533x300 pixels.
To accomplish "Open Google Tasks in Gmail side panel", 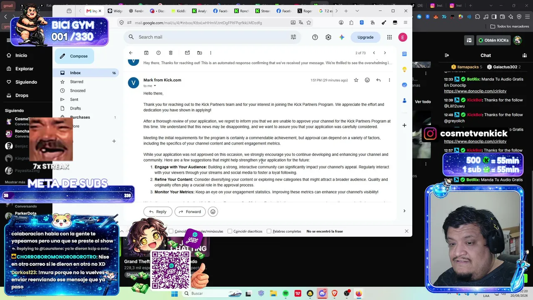I will (404, 85).
